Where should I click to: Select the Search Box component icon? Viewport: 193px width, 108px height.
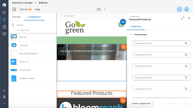(x=14, y=70)
